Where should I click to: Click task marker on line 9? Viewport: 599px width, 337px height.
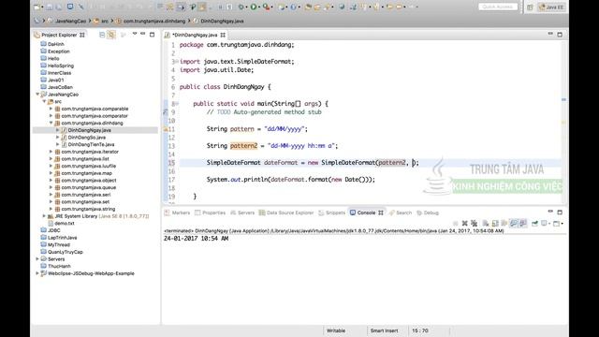pos(166,112)
